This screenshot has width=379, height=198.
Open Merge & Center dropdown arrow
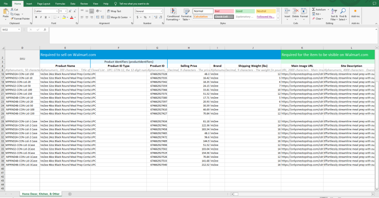(x=130, y=17)
